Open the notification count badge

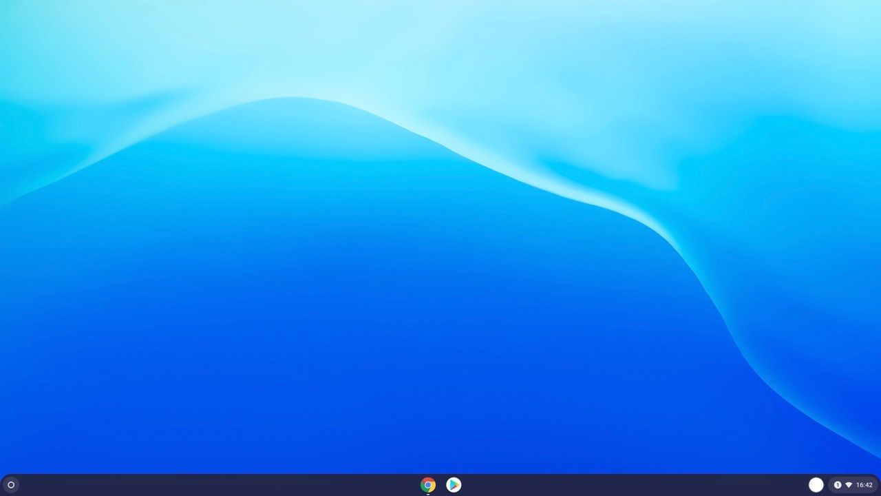pos(838,485)
